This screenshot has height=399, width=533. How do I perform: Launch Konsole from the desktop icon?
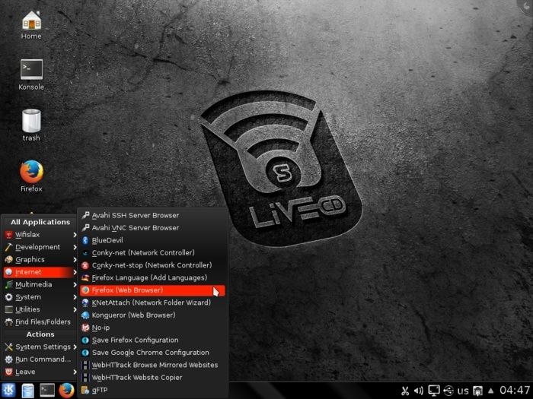pyautogui.click(x=31, y=75)
